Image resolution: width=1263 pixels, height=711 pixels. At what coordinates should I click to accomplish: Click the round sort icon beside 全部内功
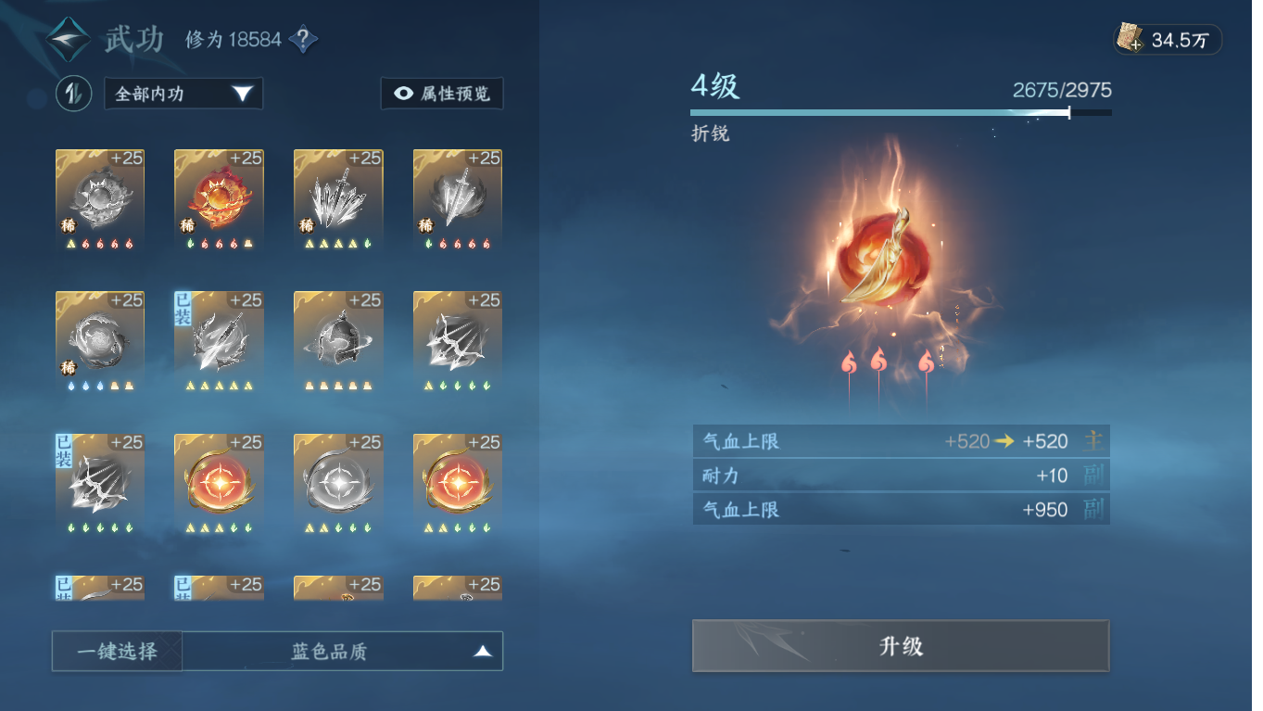pos(73,94)
